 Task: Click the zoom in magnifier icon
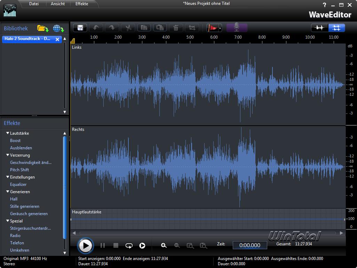coord(164,245)
